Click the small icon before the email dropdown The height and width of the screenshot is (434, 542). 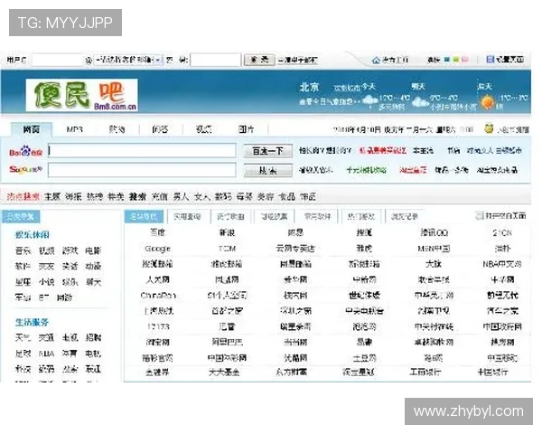click(89, 61)
